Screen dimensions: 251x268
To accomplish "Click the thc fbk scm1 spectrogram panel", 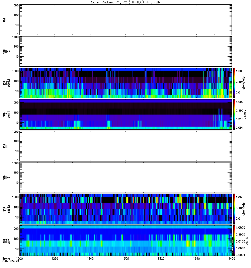I will tap(125, 241).
